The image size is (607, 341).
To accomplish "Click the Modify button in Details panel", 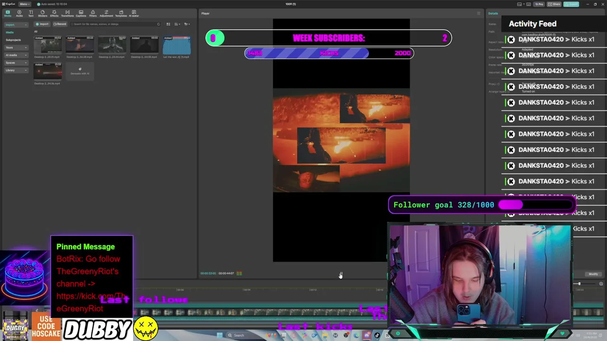I will (593, 274).
